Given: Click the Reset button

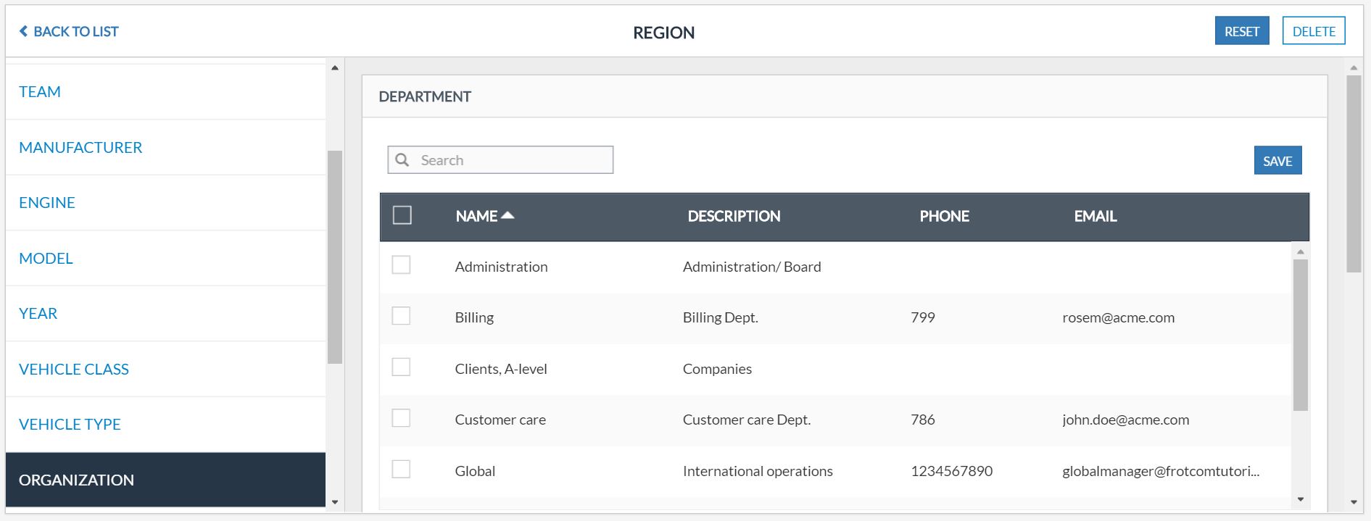Looking at the screenshot, I should coord(1241,31).
